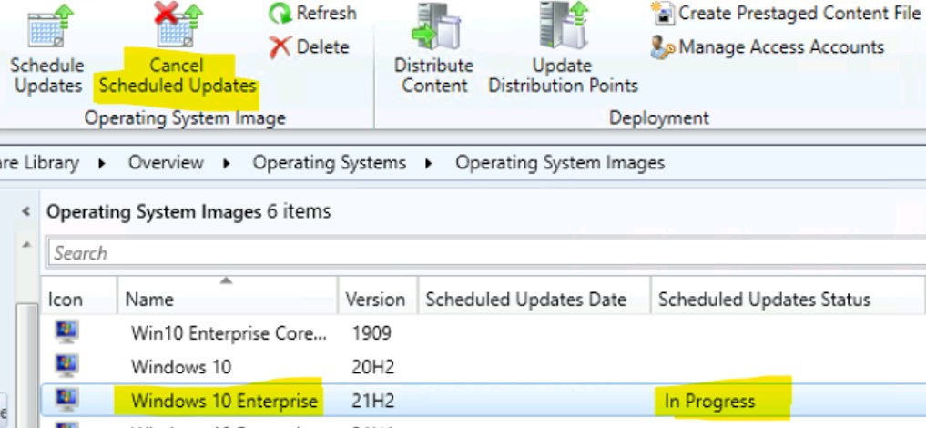Sort the list by the Version column

pos(378,300)
